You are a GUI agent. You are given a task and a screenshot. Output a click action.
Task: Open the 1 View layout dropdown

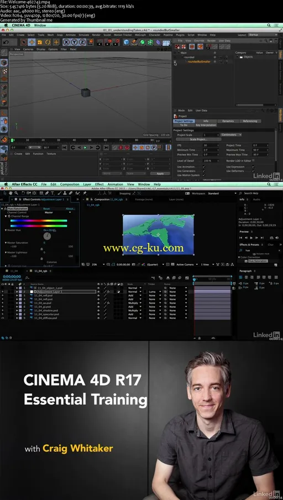[207, 264]
